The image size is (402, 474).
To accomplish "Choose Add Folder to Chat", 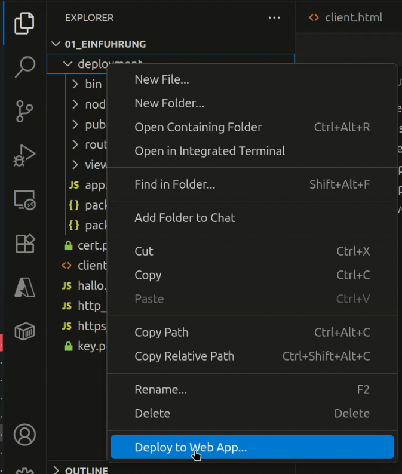I will coord(185,218).
